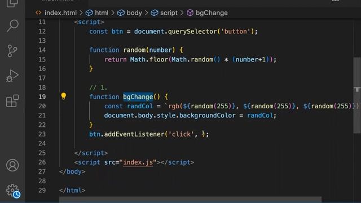Screen dimensions: 361x203
Task: Click 'random' function name on line 14
Action: click(x=134, y=50)
